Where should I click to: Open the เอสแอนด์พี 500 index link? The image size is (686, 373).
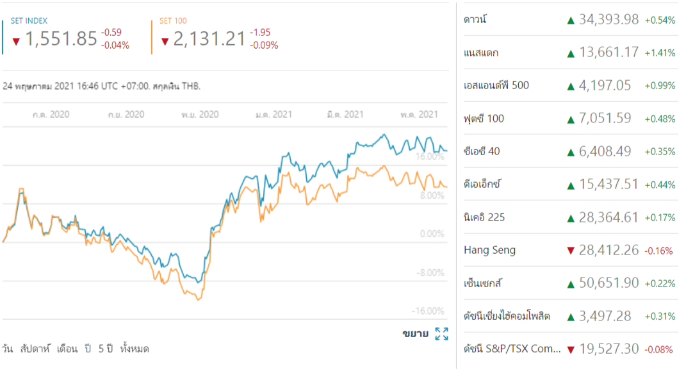coord(496,86)
